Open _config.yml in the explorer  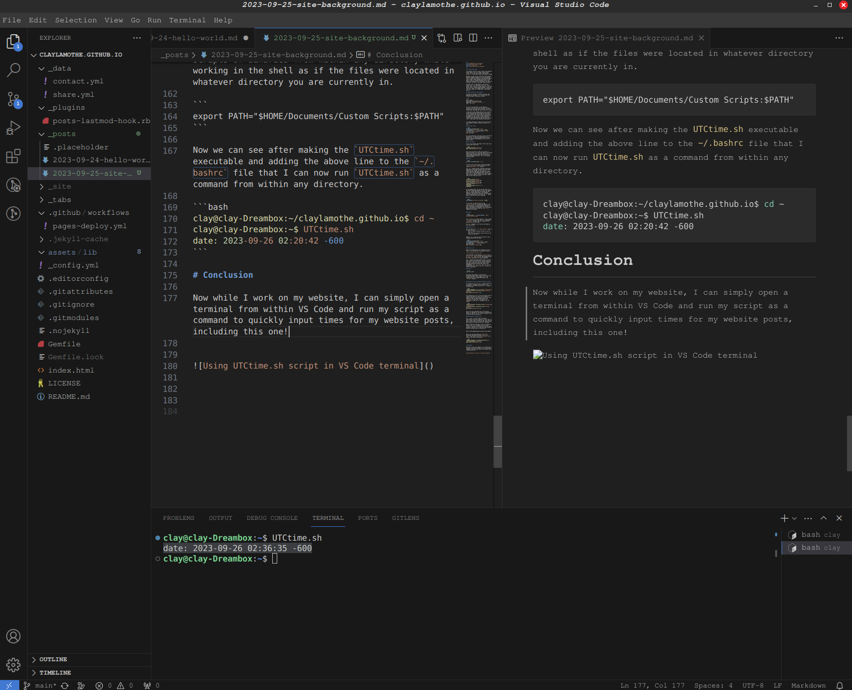73,265
